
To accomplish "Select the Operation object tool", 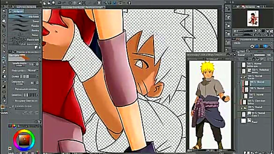I will click(4, 21).
